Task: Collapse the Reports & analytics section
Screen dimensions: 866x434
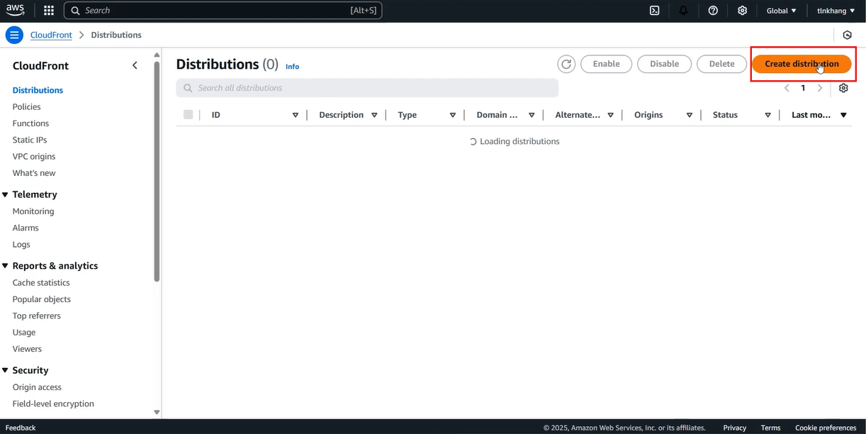Action: (6, 266)
